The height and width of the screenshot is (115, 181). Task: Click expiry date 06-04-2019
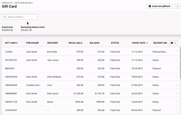pos(137,110)
